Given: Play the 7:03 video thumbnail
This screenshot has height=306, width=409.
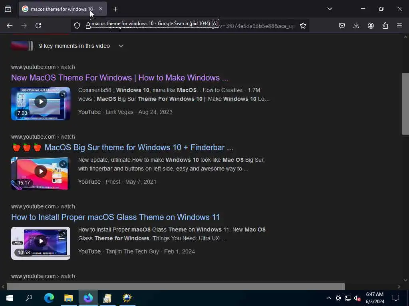Looking at the screenshot, I should (41, 104).
